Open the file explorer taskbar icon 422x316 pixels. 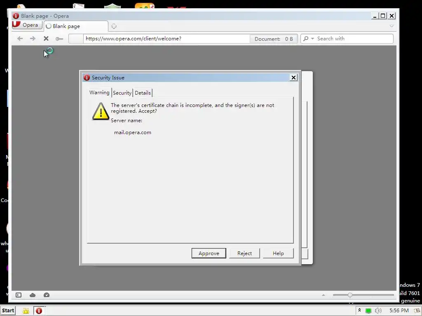pyautogui.click(x=26, y=311)
